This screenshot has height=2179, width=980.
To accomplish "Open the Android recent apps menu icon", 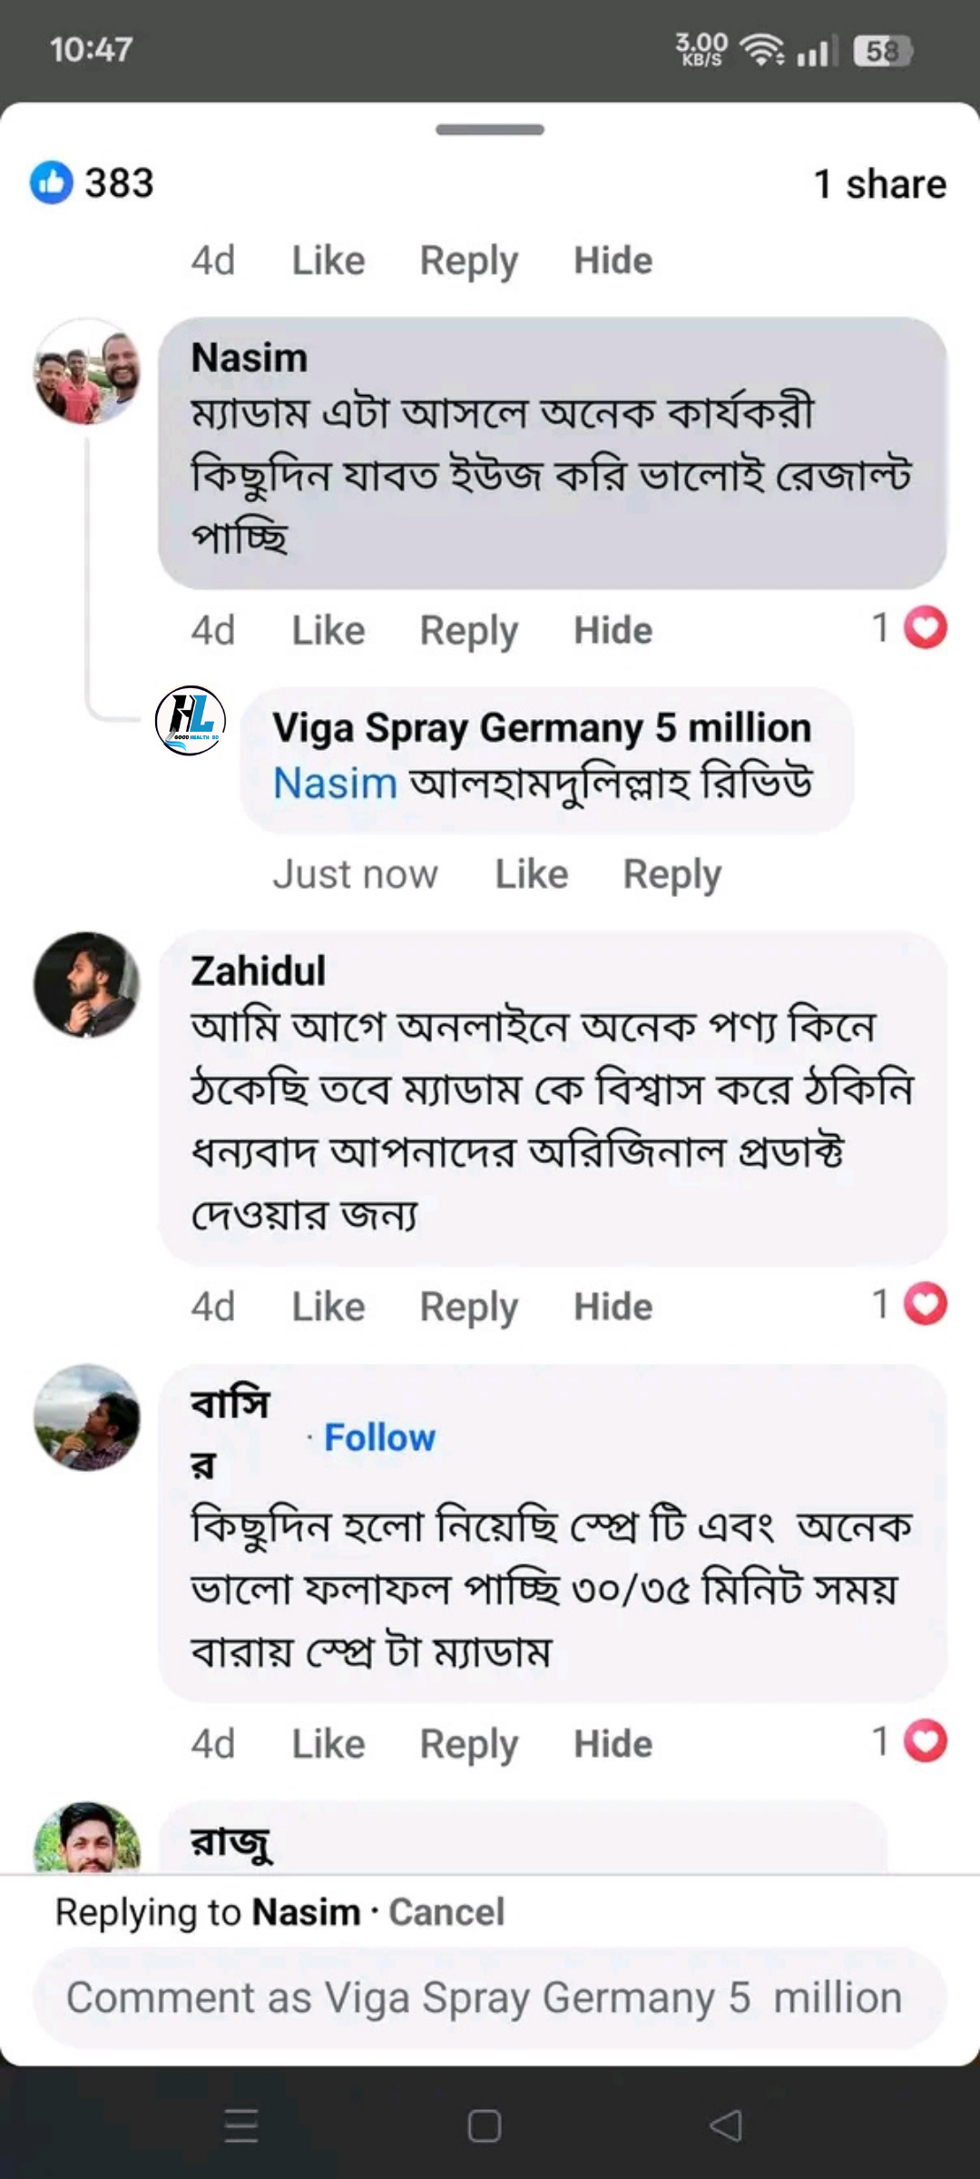I will tap(241, 2125).
